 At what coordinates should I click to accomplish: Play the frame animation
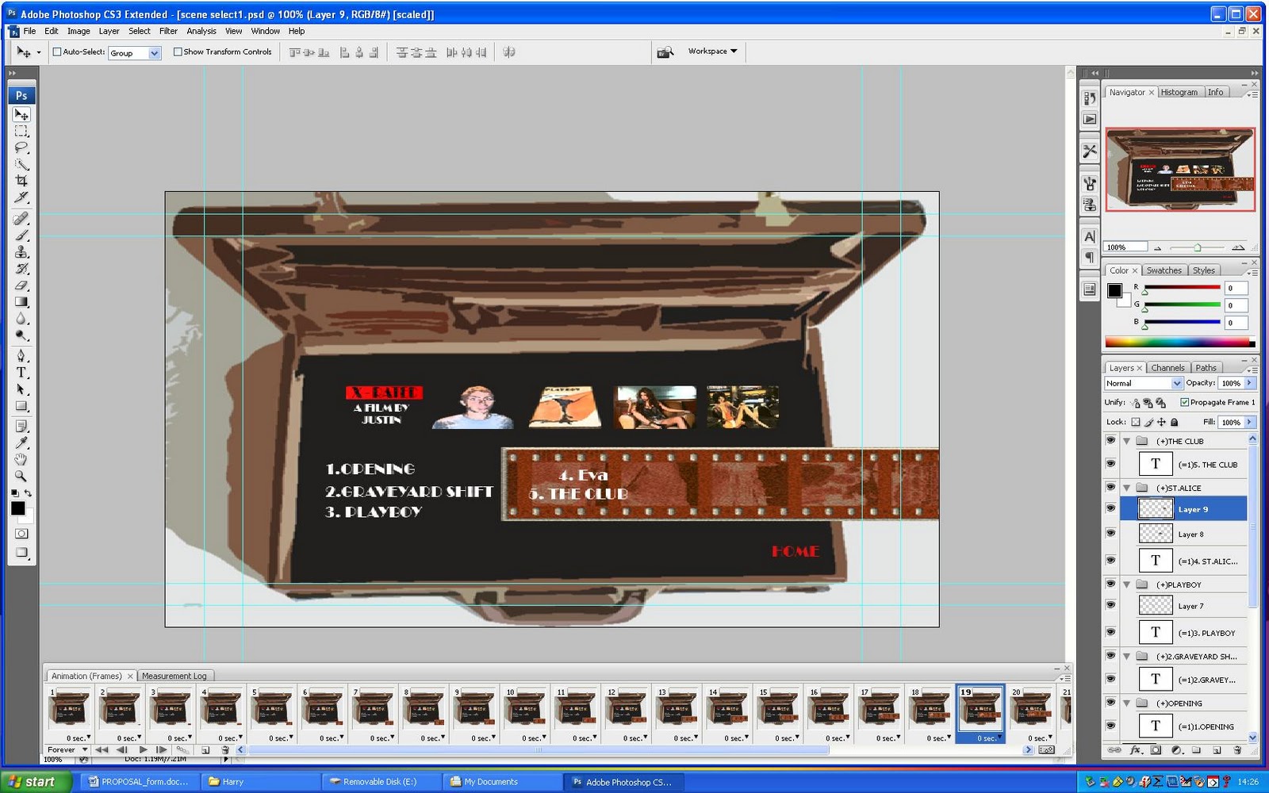(x=143, y=749)
